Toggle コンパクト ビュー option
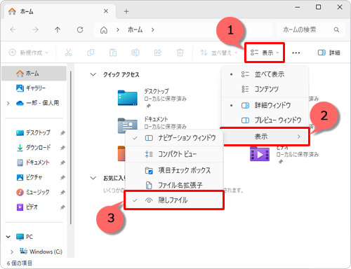 click(174, 154)
